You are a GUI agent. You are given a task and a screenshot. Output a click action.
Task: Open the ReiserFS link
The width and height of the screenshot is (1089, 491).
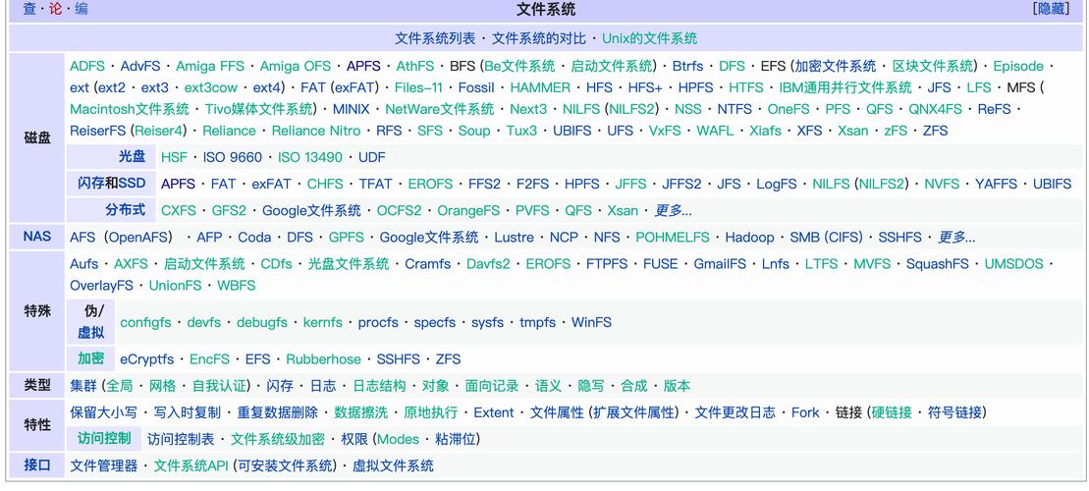(98, 131)
